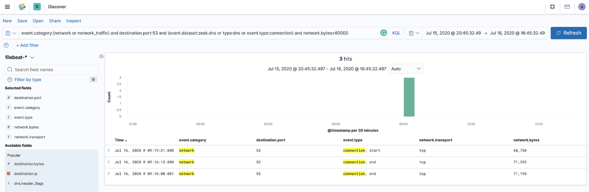Click the Elastic logo icon
589x192 pixels.
point(22,7)
